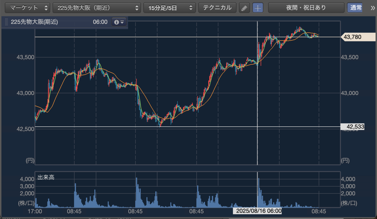Click the 06:00 time in legend
This screenshot has height=219, width=377.
(x=100, y=22)
